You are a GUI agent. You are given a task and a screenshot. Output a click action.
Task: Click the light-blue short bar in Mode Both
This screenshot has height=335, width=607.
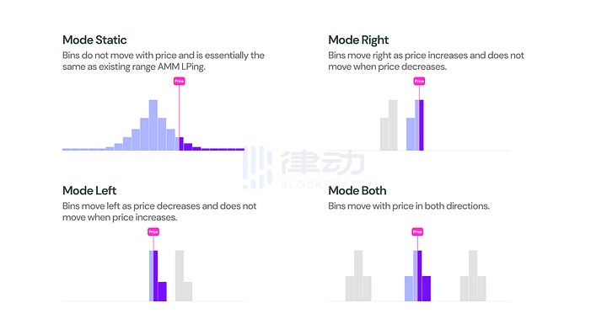point(409,289)
